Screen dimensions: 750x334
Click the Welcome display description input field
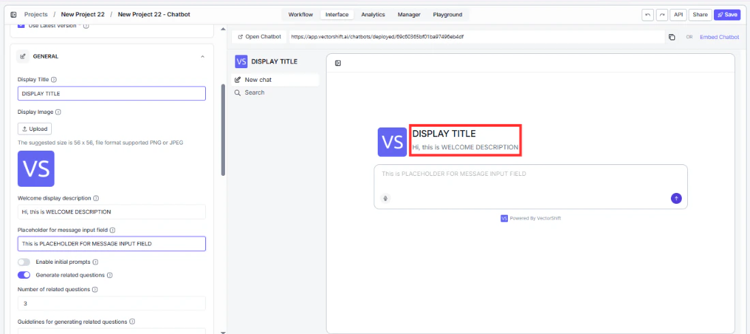[x=111, y=212]
